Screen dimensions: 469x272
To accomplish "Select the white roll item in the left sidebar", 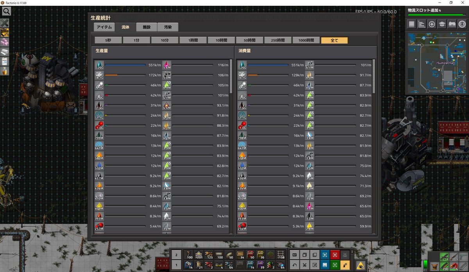I will 5,51.
